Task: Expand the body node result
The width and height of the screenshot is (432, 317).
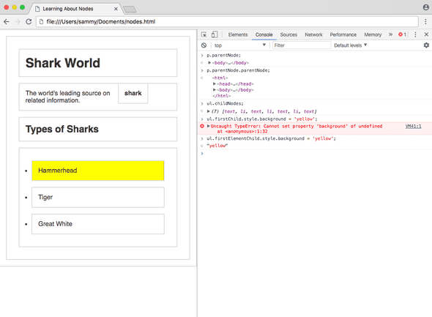Action: [x=209, y=63]
